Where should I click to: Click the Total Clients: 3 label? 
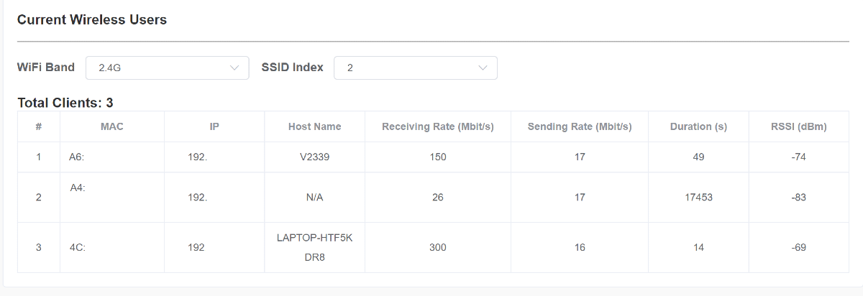pyautogui.click(x=65, y=103)
